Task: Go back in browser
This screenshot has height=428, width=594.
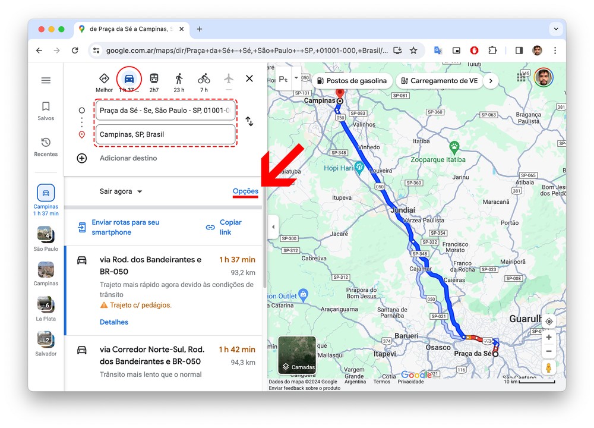Action: (x=39, y=51)
